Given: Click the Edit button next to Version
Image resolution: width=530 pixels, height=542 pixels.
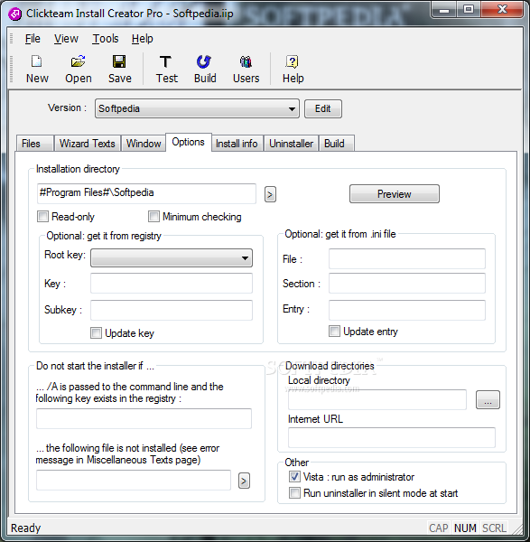Looking at the screenshot, I should click(323, 109).
